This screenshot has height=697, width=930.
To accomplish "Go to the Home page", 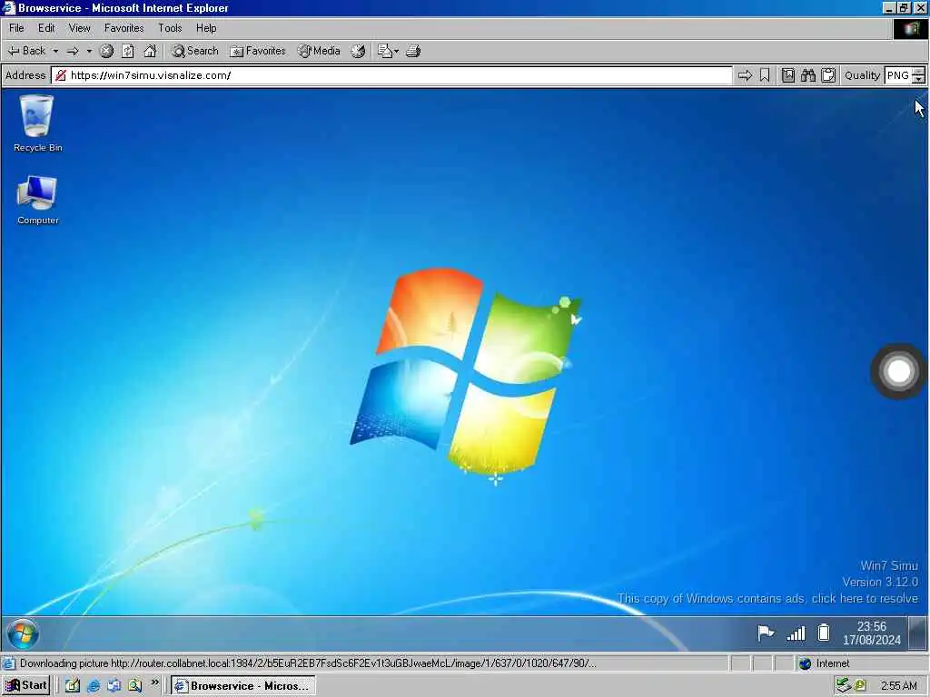I will tap(150, 51).
